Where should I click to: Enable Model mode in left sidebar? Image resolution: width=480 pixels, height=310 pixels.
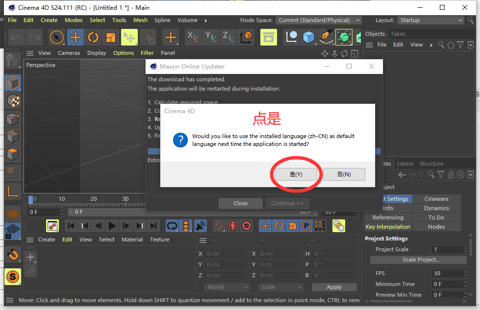coord(13,83)
